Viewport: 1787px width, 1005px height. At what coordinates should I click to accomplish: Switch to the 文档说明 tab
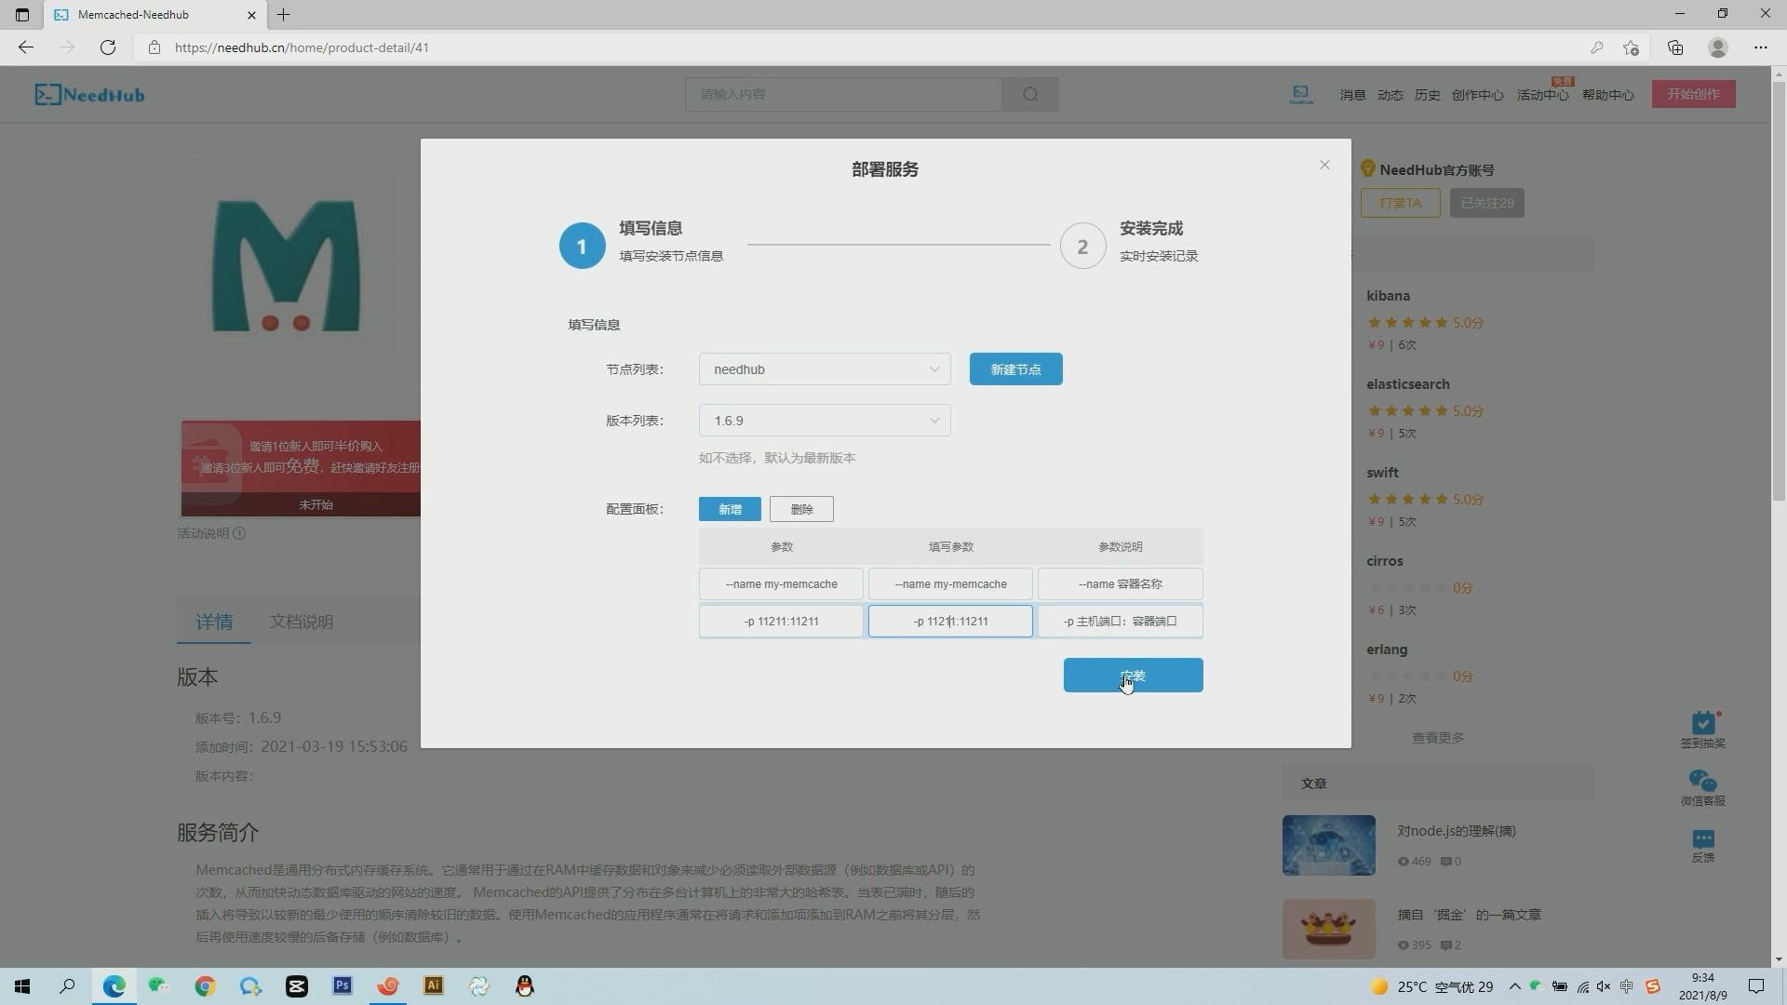[x=301, y=622]
